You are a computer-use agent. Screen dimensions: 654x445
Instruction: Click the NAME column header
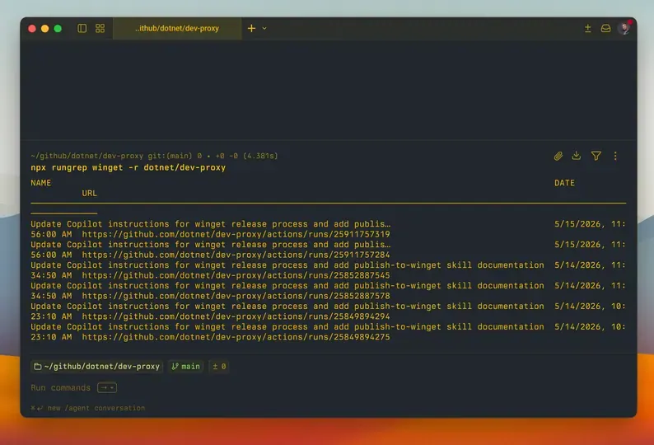pyautogui.click(x=41, y=183)
